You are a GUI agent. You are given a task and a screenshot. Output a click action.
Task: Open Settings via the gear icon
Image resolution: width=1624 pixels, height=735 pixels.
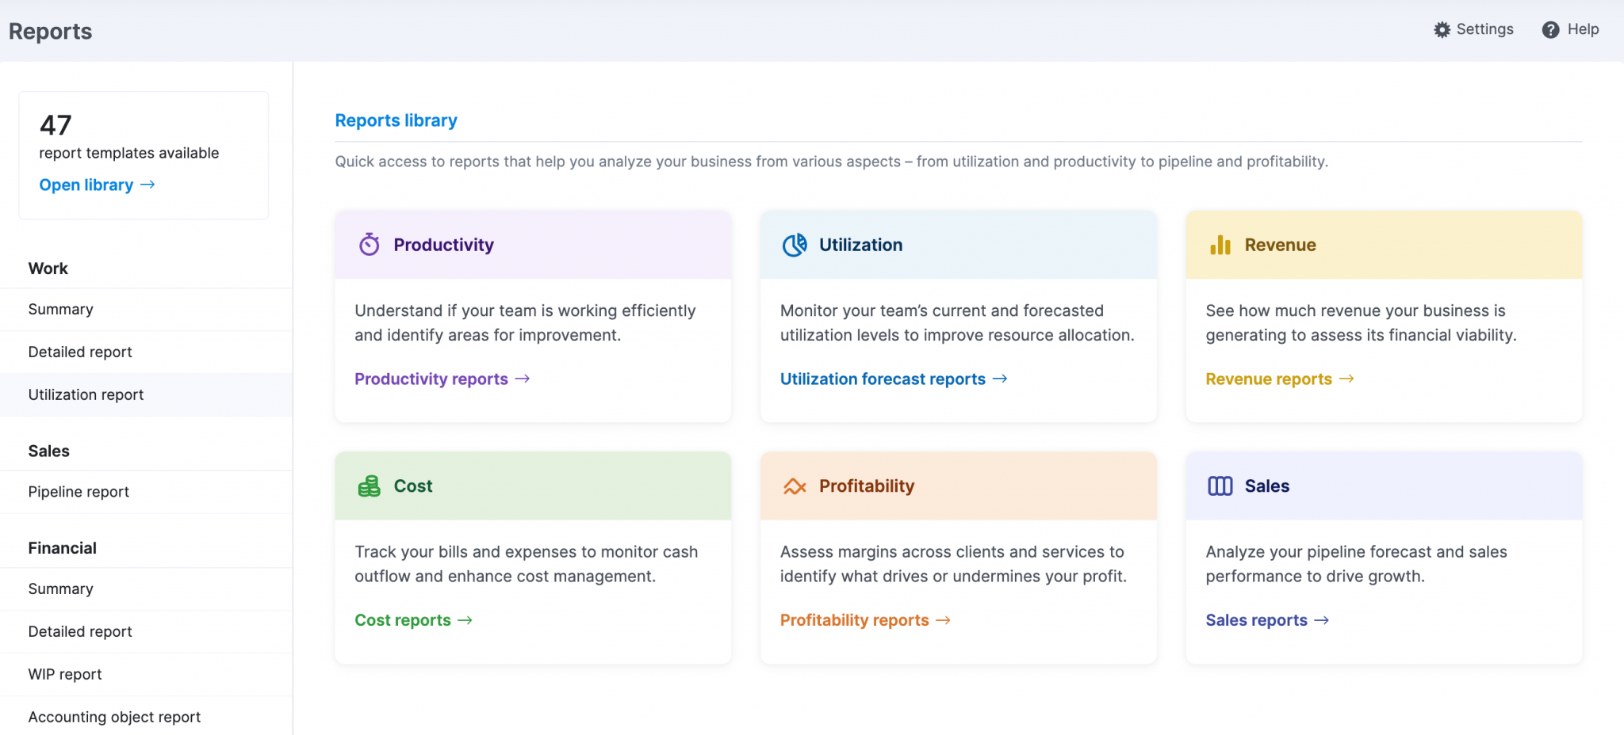(x=1443, y=29)
